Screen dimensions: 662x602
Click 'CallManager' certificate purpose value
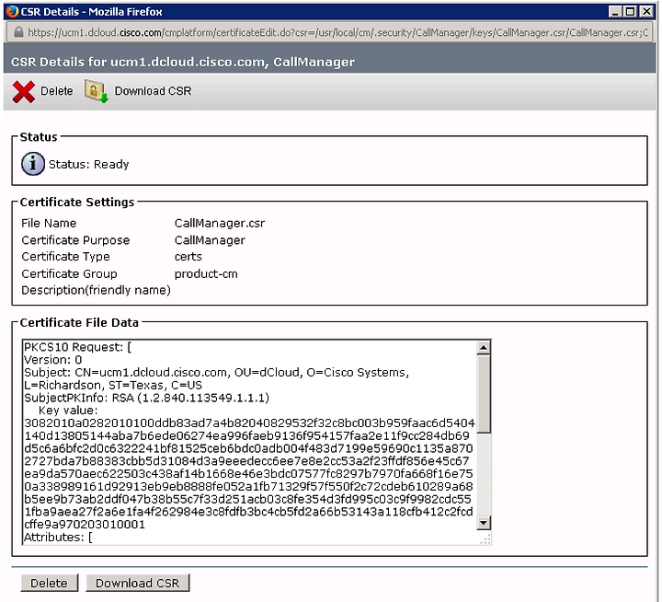tap(210, 240)
